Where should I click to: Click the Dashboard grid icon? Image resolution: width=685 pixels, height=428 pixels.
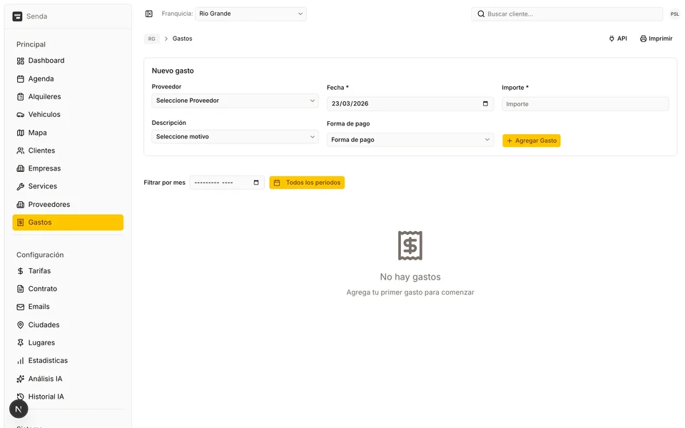(x=21, y=61)
